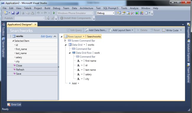192x113 pixels.
Task: Expand the Screen Command Bar node
Action: [x=65, y=41]
